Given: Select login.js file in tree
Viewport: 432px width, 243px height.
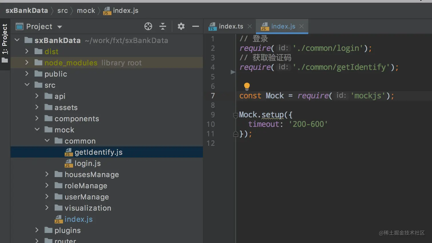Looking at the screenshot, I should click(x=87, y=163).
